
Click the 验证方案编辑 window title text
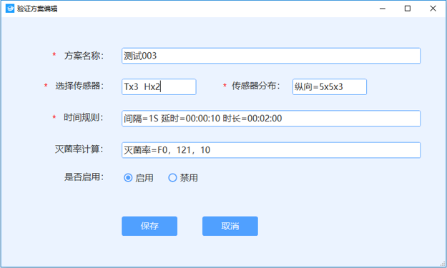coord(37,9)
